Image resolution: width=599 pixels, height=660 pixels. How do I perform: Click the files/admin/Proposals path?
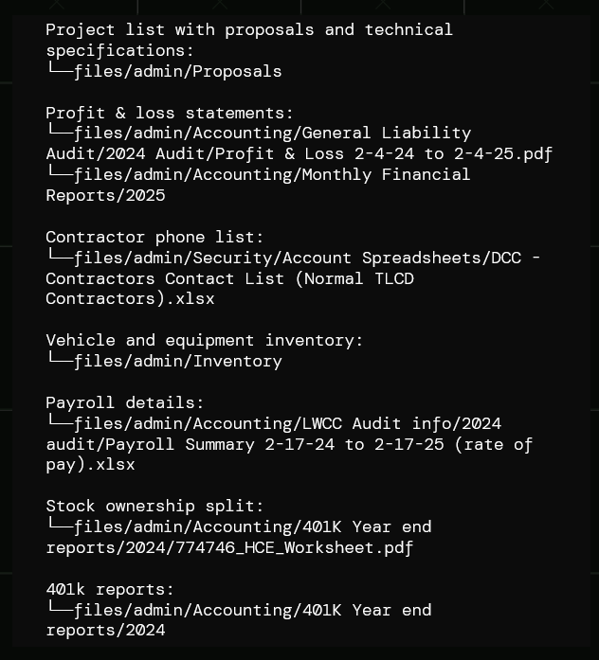coord(177,71)
